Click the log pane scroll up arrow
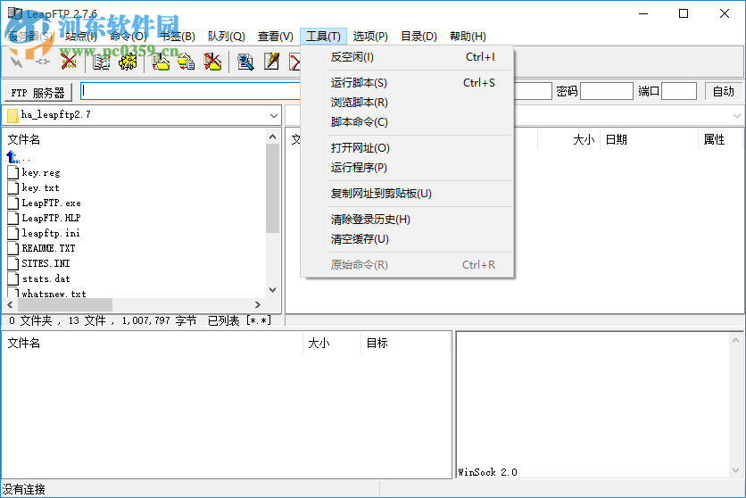 click(x=735, y=340)
